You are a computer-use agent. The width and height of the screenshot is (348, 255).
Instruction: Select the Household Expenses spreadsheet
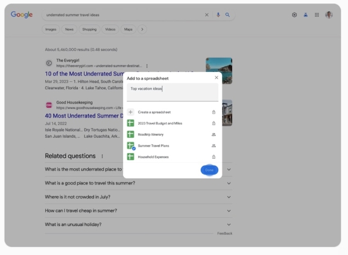pos(153,156)
